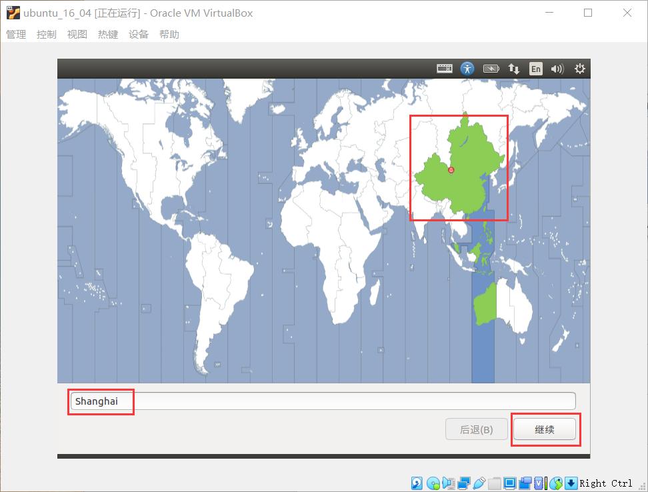Select Australia on the timezone map

coord(503,305)
